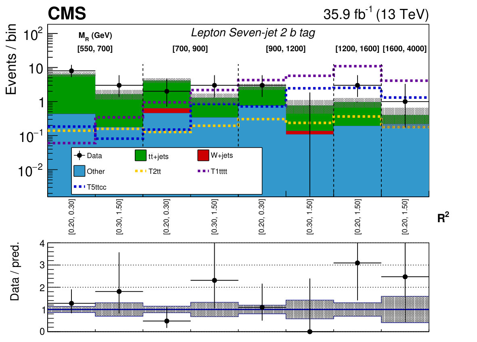This screenshot has width=477, height=342.
Task: Select the Data marker in the legend
Action: coord(79,155)
